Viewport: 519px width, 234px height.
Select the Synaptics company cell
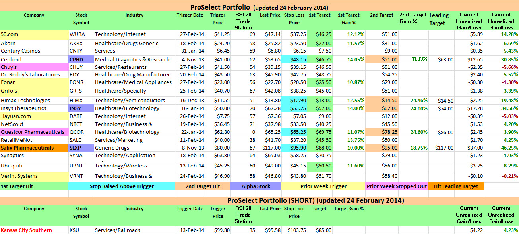(34, 156)
